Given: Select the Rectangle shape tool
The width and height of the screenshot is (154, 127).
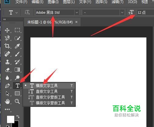Looking at the screenshot, I should click(x=17, y=93).
